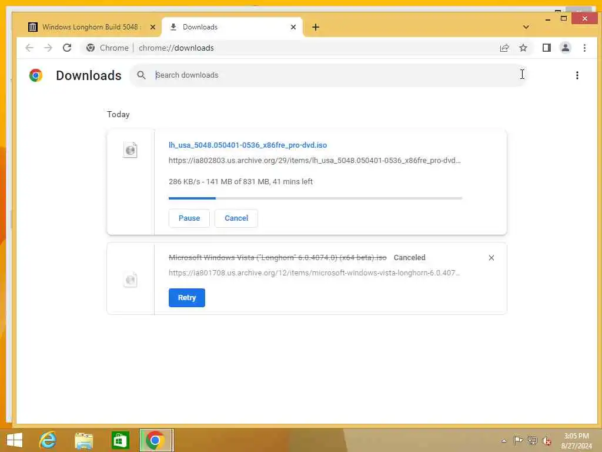Bookmark this page with star icon
Viewport: 602px width, 452px height.
tap(523, 48)
